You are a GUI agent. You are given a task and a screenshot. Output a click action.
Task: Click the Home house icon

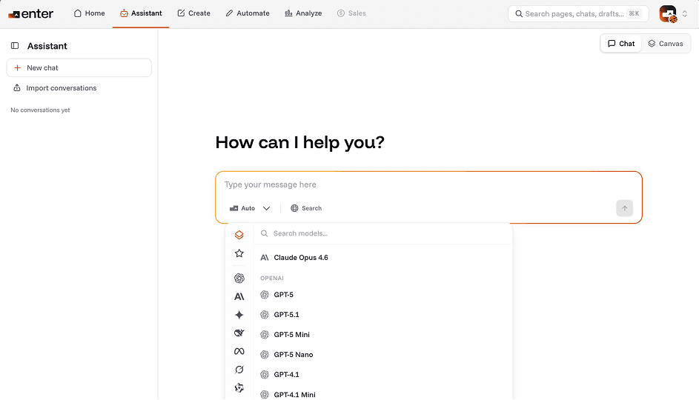[x=78, y=13]
